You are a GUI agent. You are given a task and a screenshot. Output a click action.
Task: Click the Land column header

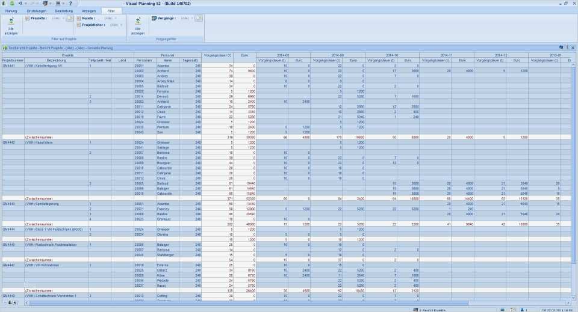tap(122, 60)
